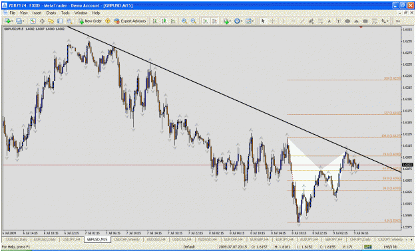Open the Strategy Tester icon

(69, 21)
